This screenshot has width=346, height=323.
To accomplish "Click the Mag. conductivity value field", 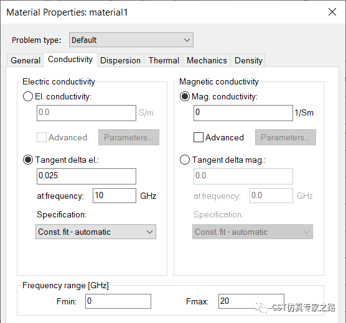I will [x=243, y=113].
